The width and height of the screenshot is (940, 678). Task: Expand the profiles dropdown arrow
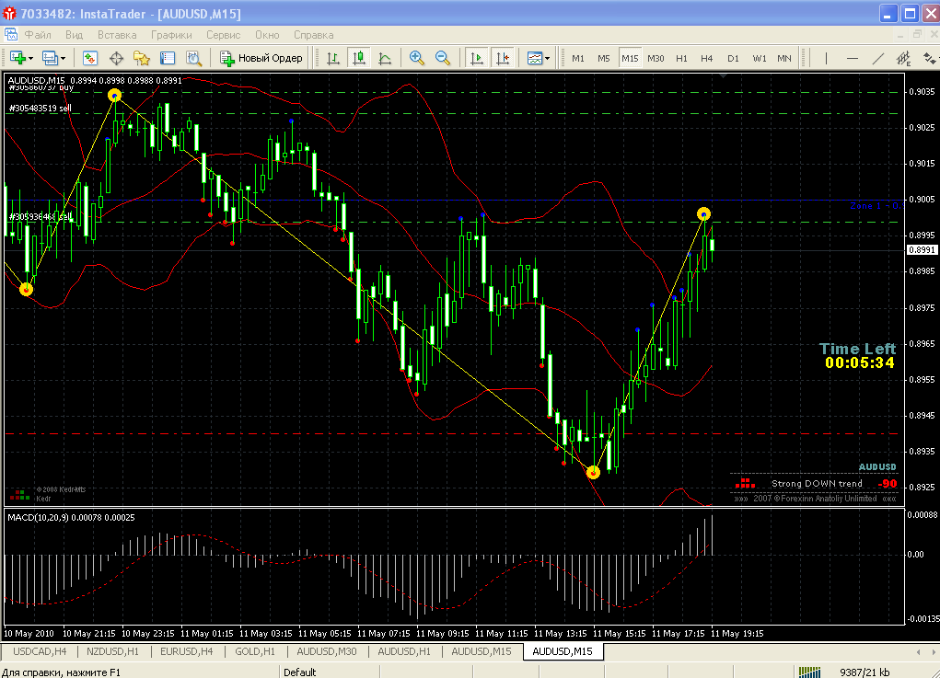(x=62, y=58)
